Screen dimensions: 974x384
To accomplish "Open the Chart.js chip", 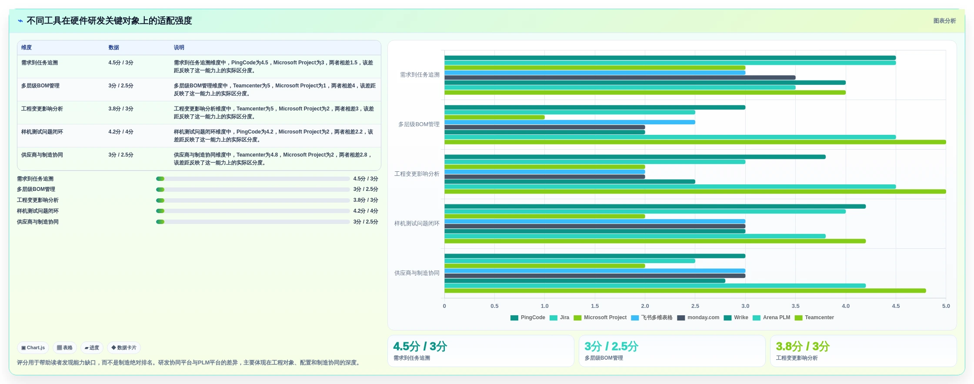I will pyautogui.click(x=33, y=348).
